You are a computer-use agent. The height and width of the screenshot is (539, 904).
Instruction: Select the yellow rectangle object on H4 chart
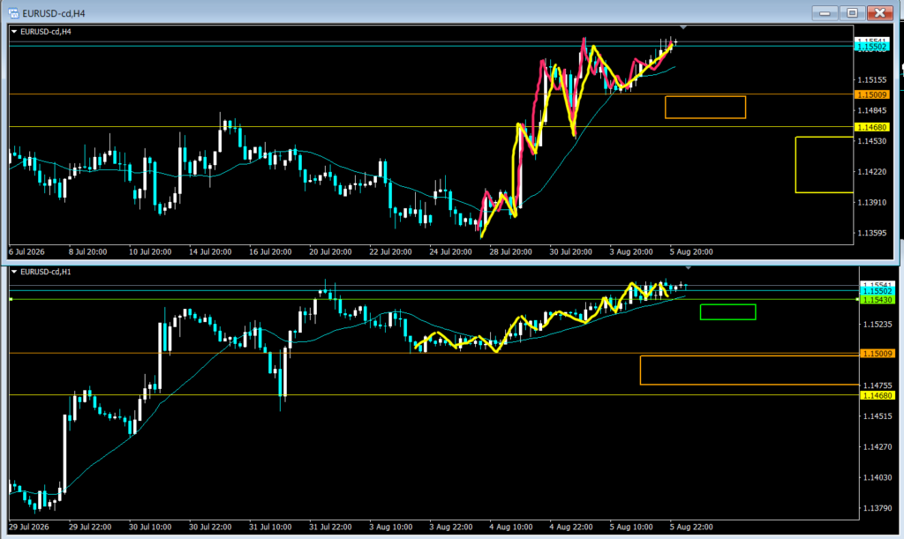point(825,165)
